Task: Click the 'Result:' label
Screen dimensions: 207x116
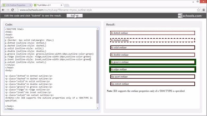Action: pyautogui.click(x=111, y=24)
